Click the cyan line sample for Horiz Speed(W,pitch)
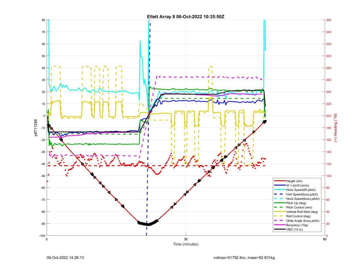359x265 pixels. [279, 190]
